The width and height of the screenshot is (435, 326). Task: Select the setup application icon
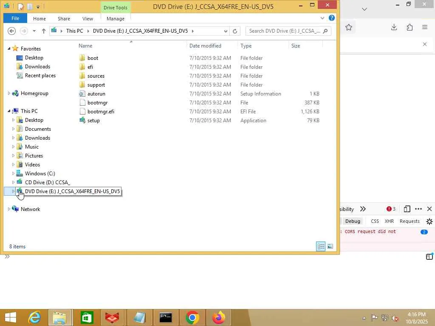[x=82, y=120]
